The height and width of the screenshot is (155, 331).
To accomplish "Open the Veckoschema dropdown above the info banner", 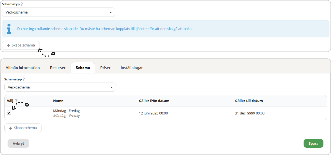I will [x=58, y=12].
